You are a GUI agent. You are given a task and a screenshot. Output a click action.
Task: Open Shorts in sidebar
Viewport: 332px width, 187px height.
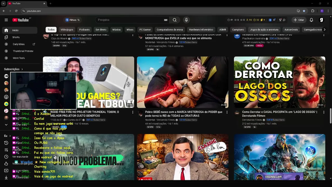pos(20,37)
